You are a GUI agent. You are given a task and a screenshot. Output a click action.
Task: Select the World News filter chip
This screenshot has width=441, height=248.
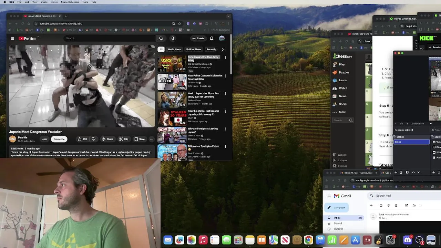(174, 49)
